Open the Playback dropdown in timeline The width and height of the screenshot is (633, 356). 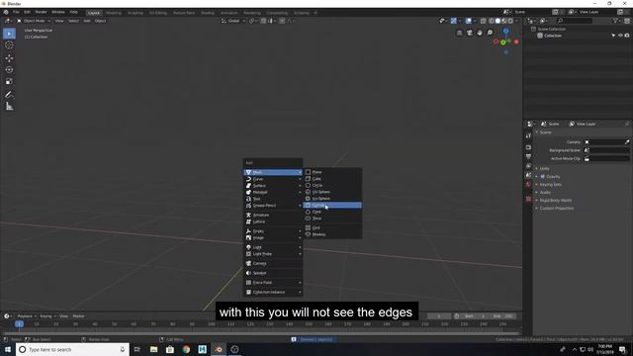click(27, 316)
